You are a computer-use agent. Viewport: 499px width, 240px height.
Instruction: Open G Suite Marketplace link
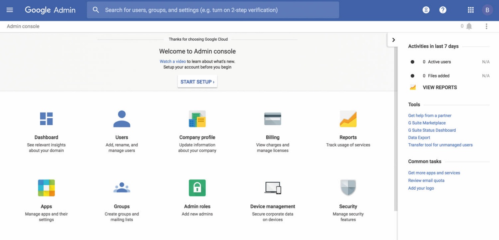pos(427,123)
